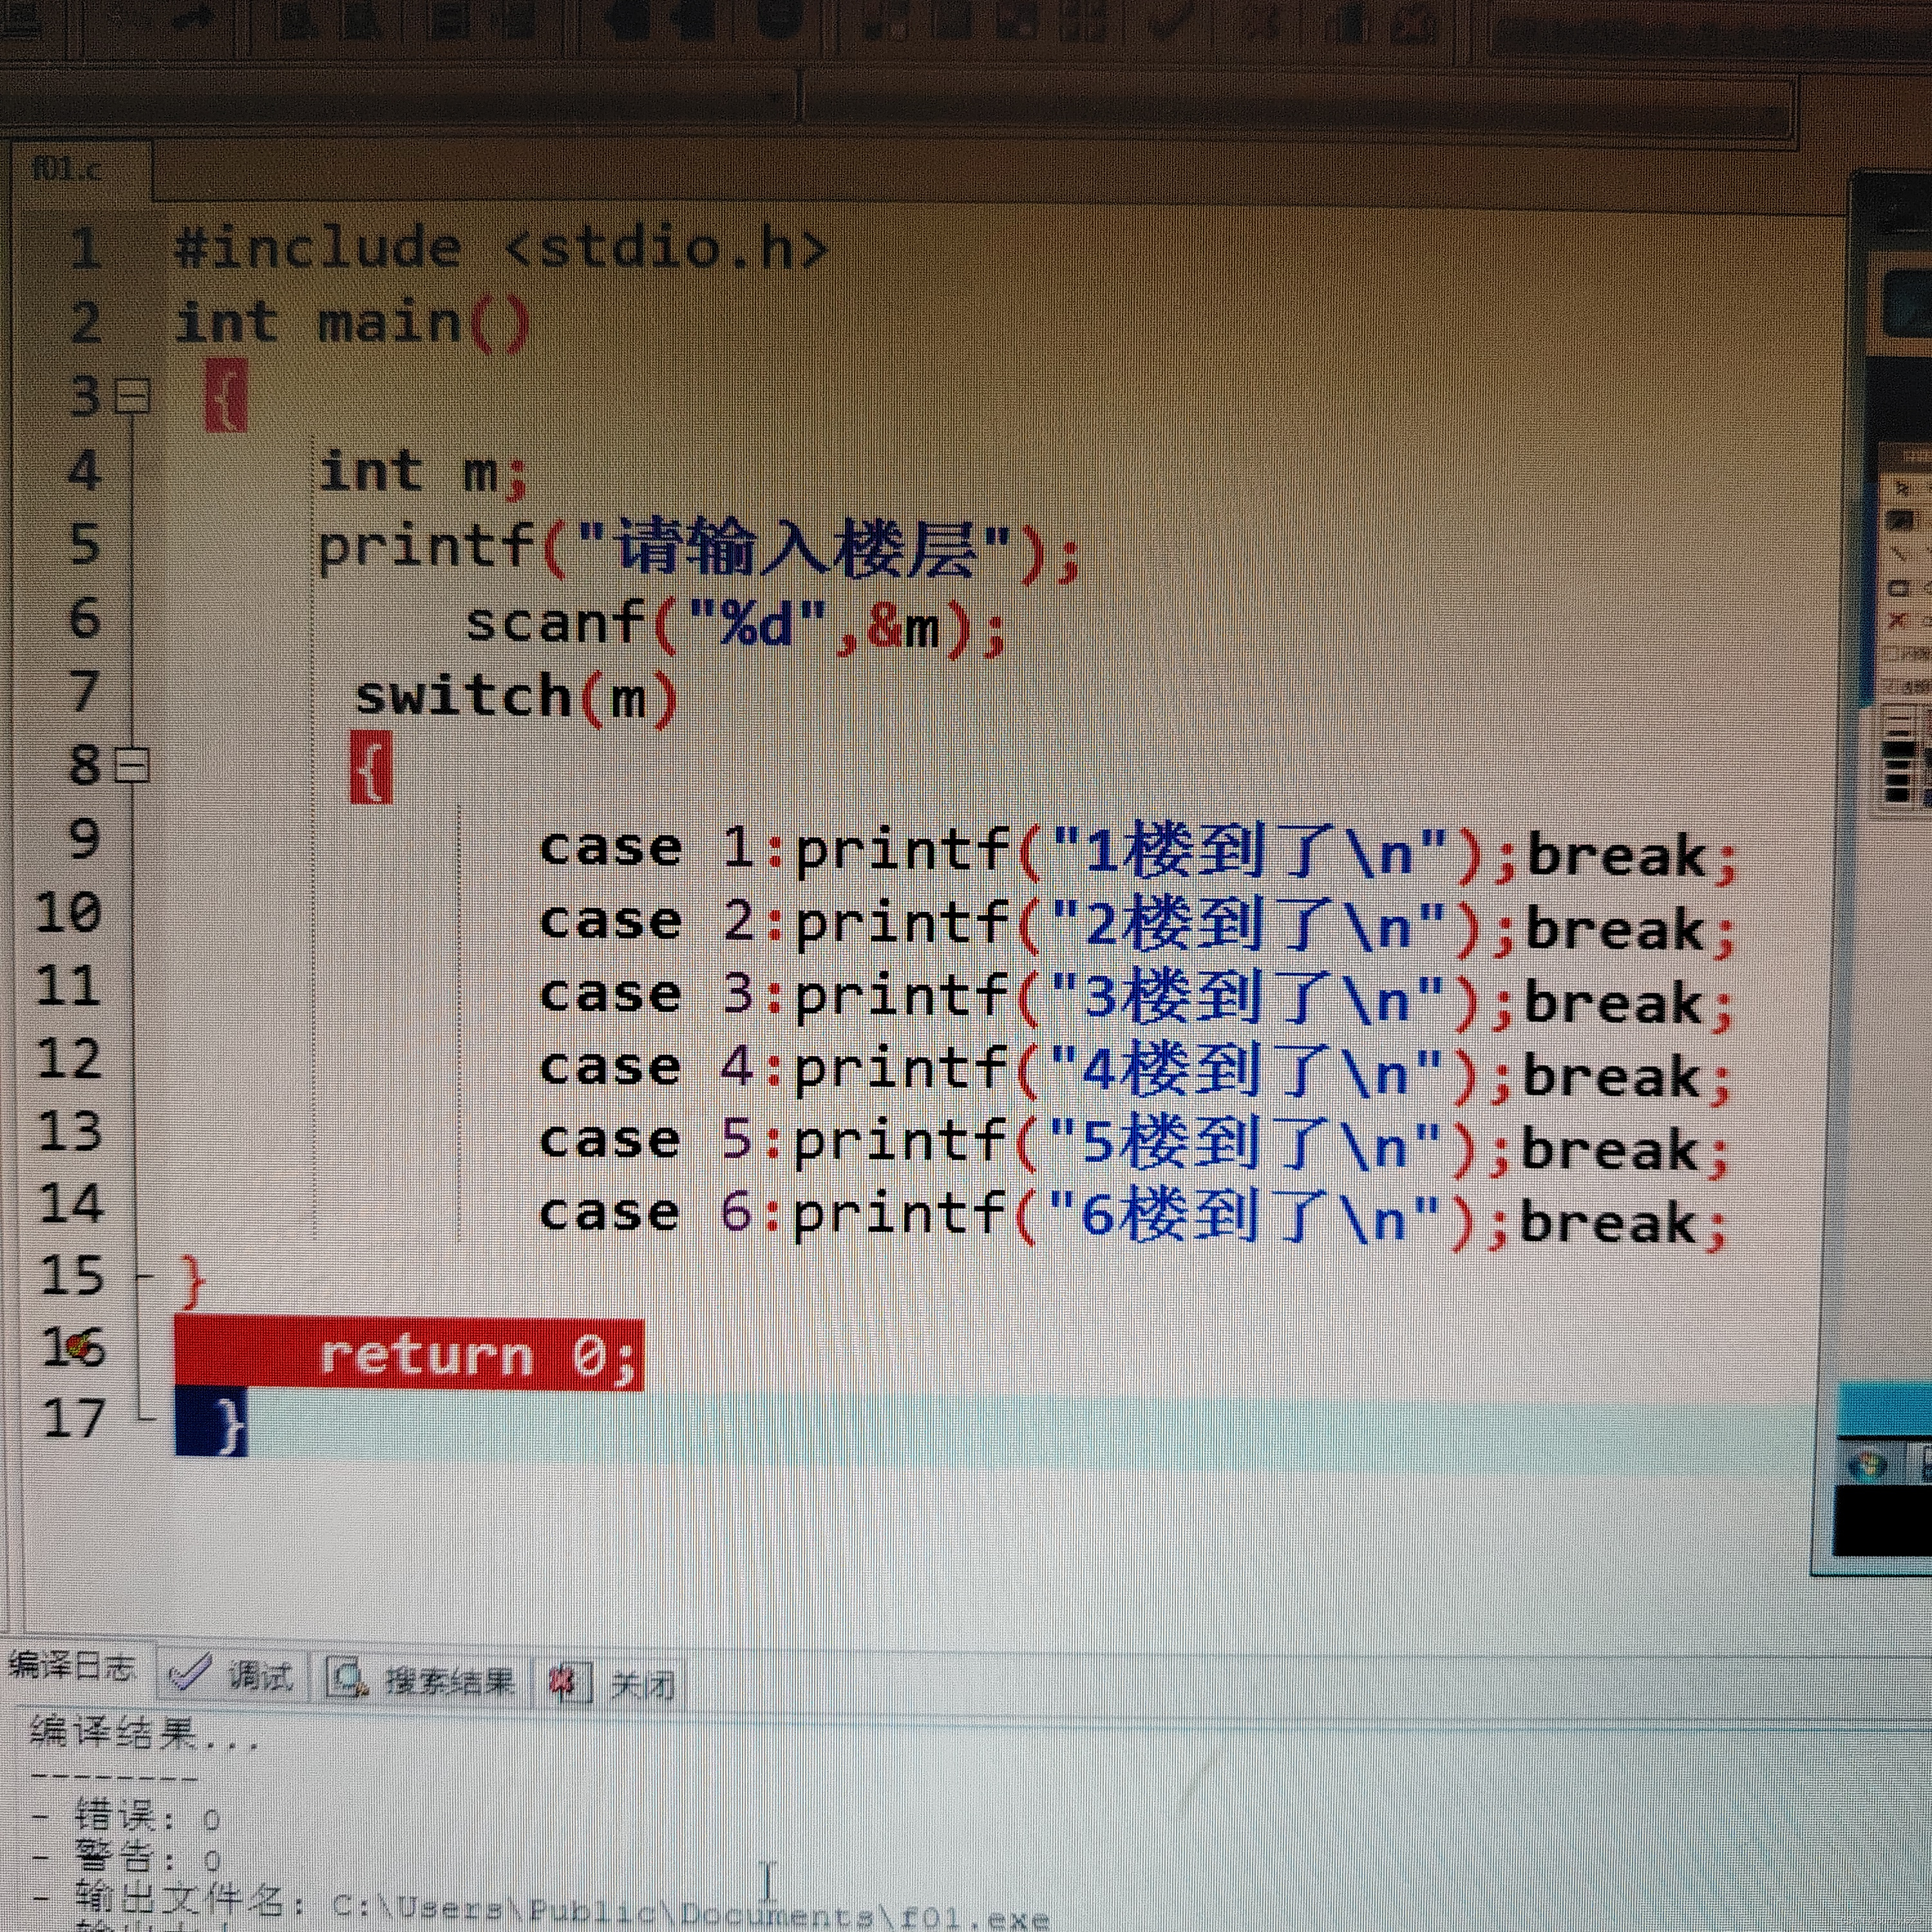Click the Rebuild All four-squares icon
This screenshot has width=1932, height=1932.
[1083, 22]
